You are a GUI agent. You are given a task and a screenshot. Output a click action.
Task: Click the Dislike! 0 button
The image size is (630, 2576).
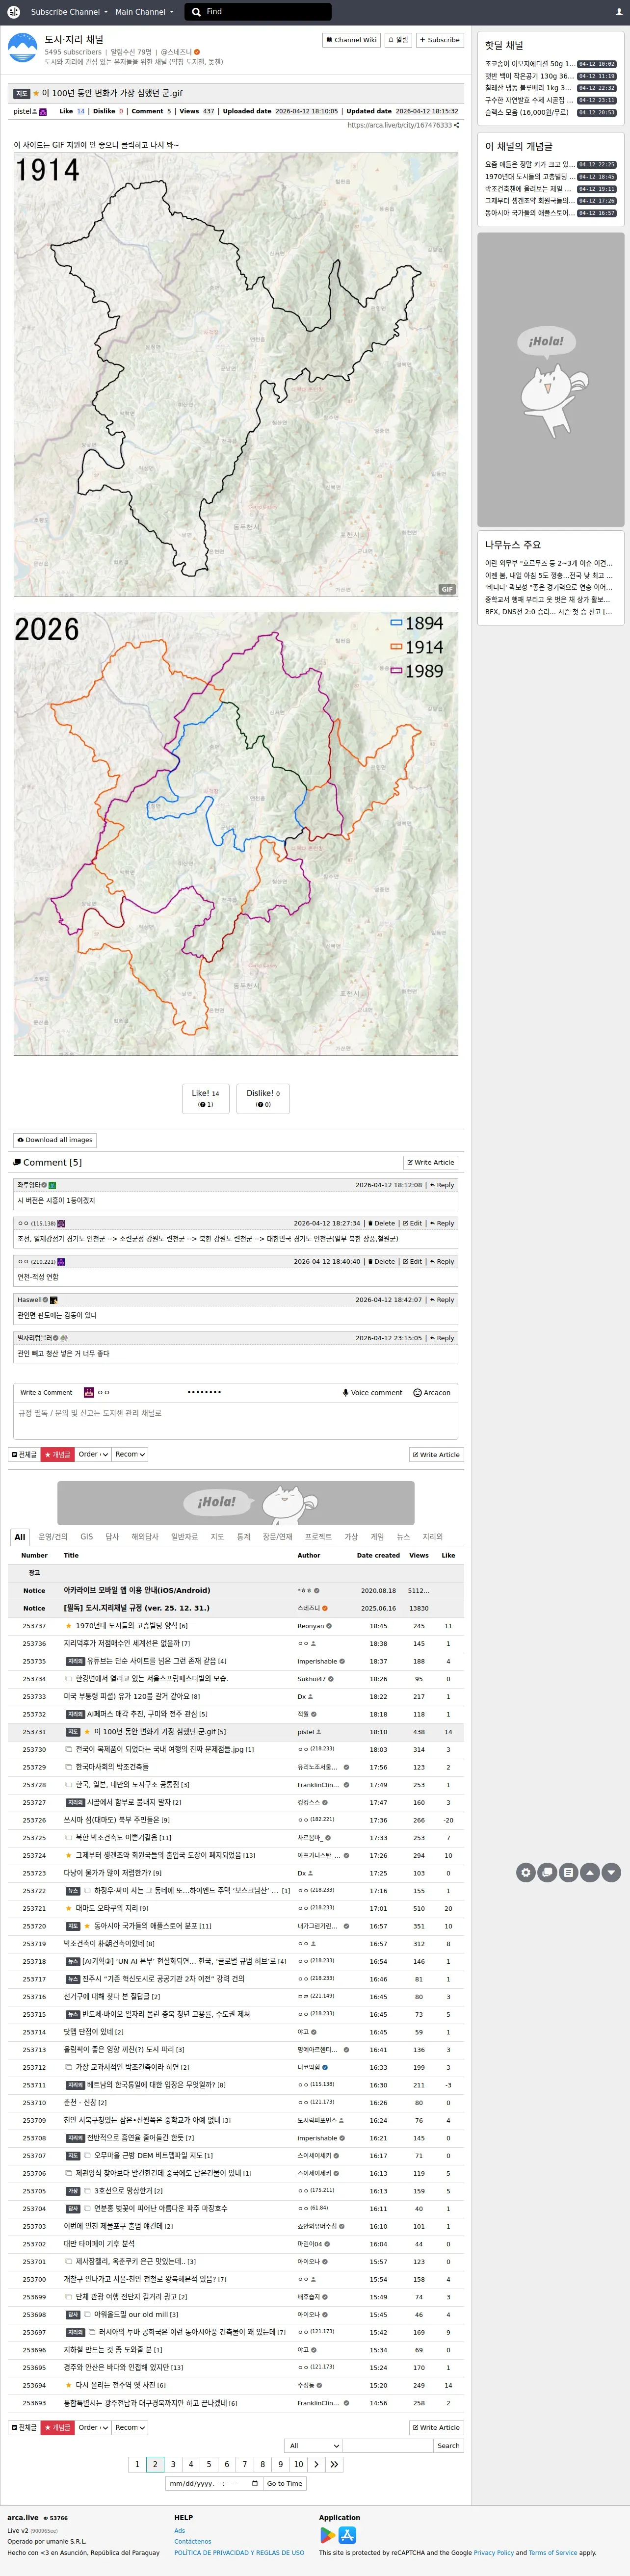[263, 1098]
